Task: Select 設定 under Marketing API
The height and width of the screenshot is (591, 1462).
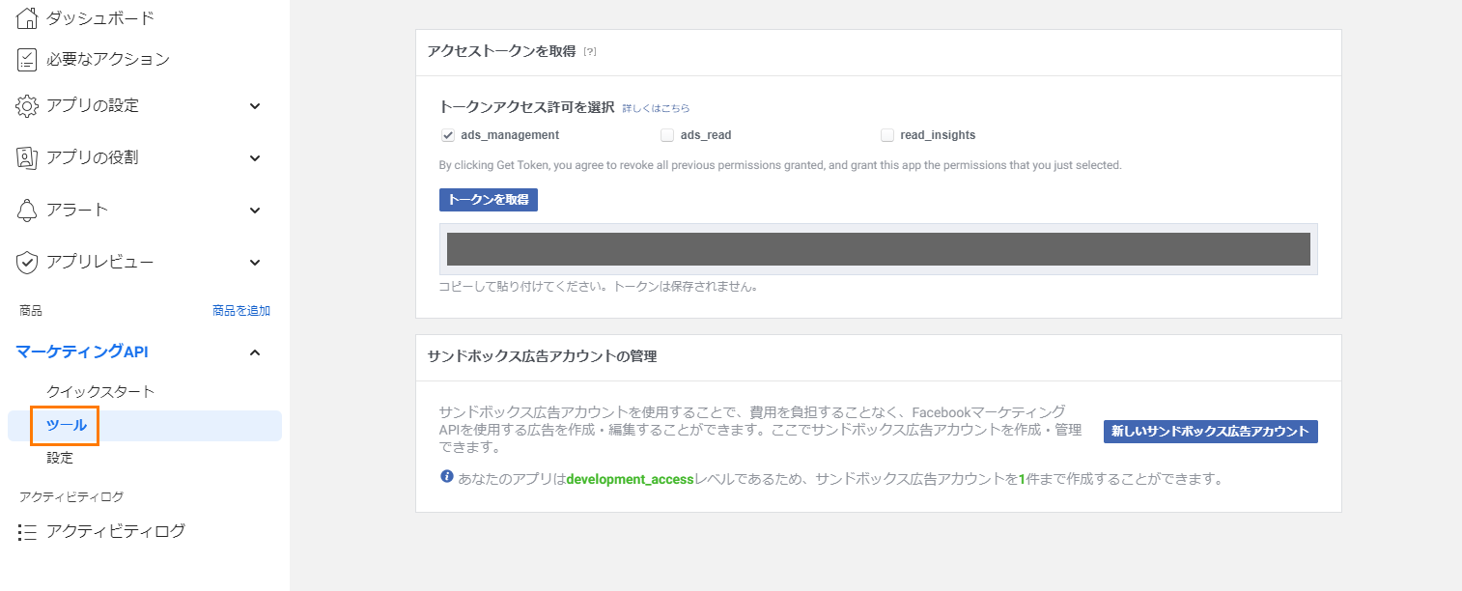Action: 60,458
